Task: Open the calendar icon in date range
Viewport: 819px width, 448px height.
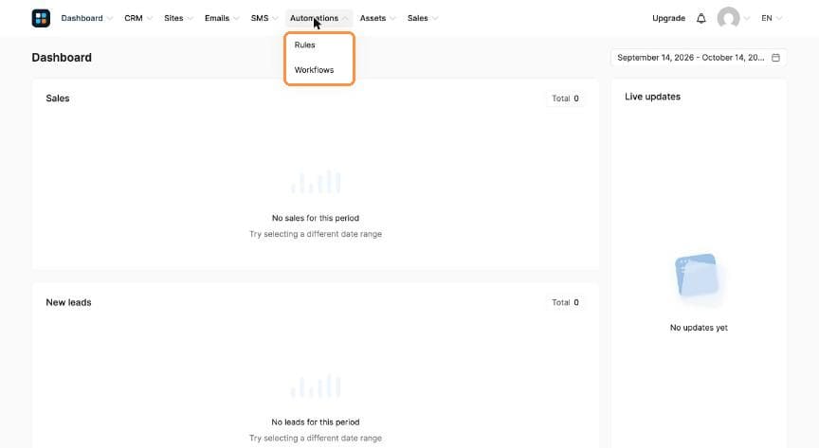Action: [x=775, y=58]
